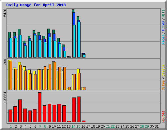Select day 13 on the x-axis
Image resolution: width=167 pixels, height=130 pixels.
pyautogui.click(x=68, y=126)
